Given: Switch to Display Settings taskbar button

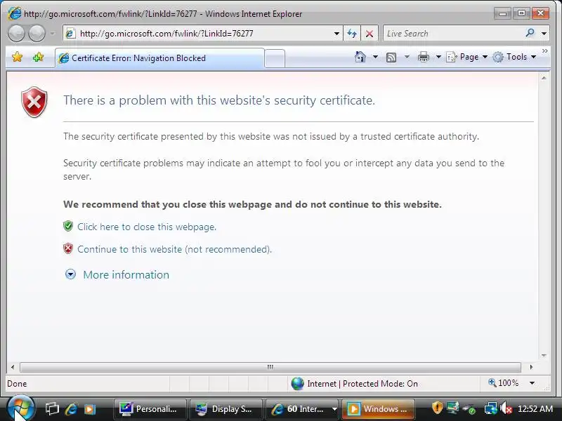Looking at the screenshot, I should pos(226,409).
